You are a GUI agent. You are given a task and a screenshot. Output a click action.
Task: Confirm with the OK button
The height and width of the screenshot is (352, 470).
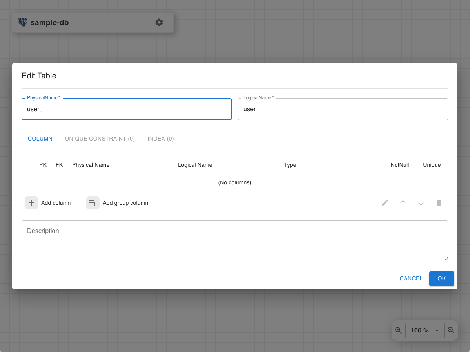click(x=441, y=279)
